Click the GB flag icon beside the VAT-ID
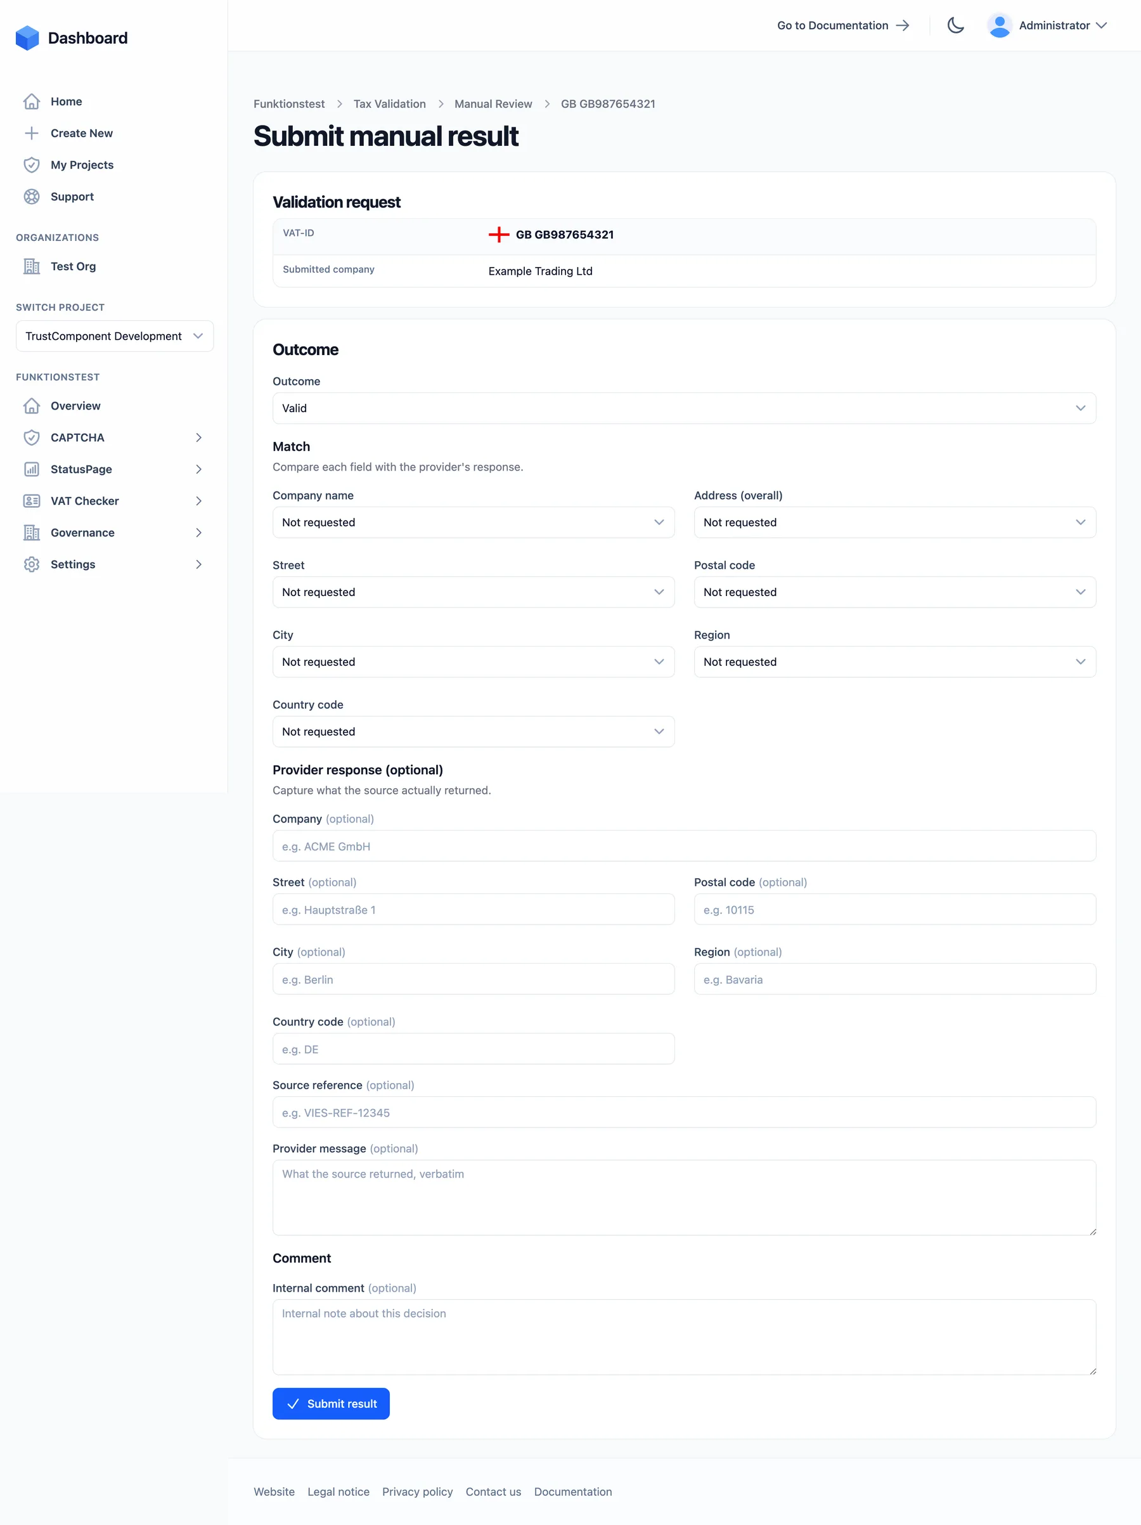 point(499,235)
